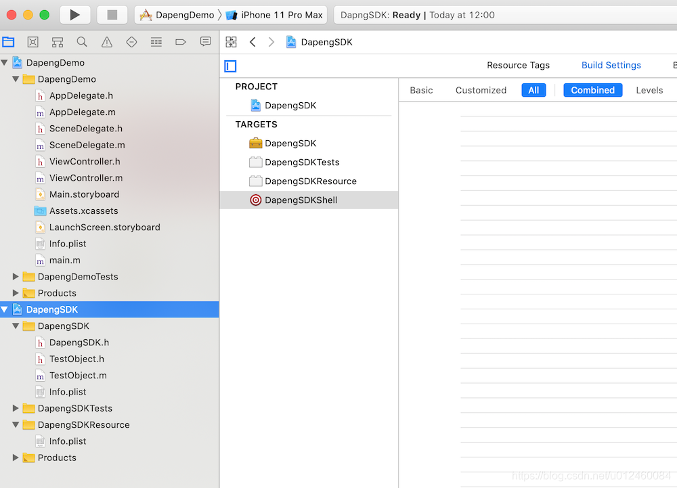This screenshot has width=677, height=488.
Task: Select the Levels view mode
Action: pos(649,90)
